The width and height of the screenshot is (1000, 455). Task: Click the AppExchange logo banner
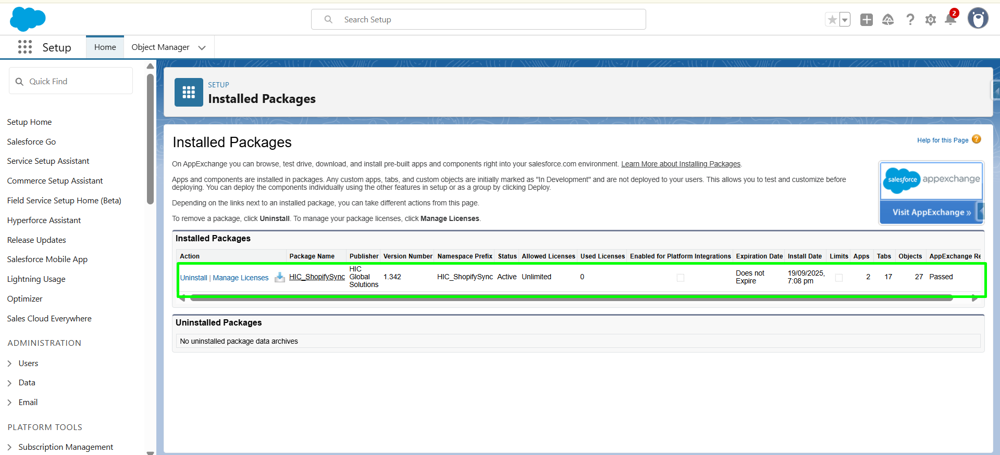(931, 180)
